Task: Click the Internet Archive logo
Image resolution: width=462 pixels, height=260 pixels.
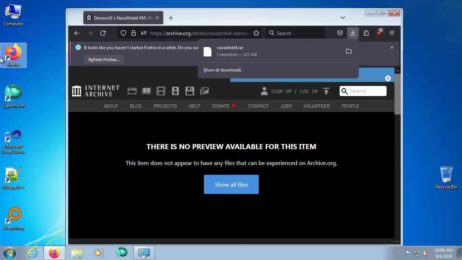Action: click(96, 91)
